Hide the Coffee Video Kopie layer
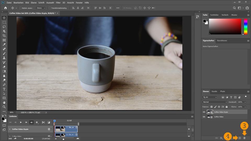The width and height of the screenshot is (251, 141). click(204, 112)
